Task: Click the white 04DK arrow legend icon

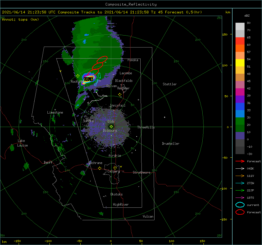Action: 240,169
